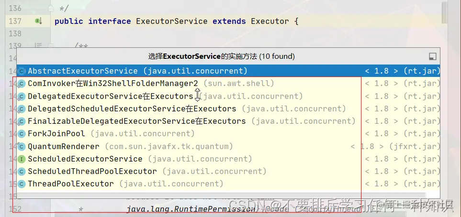Open FinalizableDelegatedExecutorService in Executors entry
This screenshot has height=217, width=461.
228,121
